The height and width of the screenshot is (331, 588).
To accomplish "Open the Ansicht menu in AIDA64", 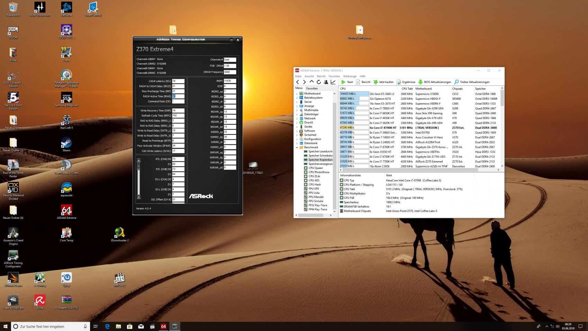I will pyautogui.click(x=309, y=76).
